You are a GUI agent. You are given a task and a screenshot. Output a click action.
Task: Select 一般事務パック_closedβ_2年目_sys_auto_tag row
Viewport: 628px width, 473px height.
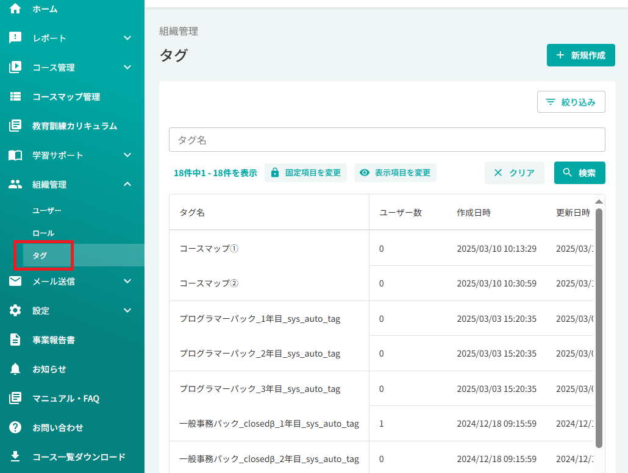[381, 457]
